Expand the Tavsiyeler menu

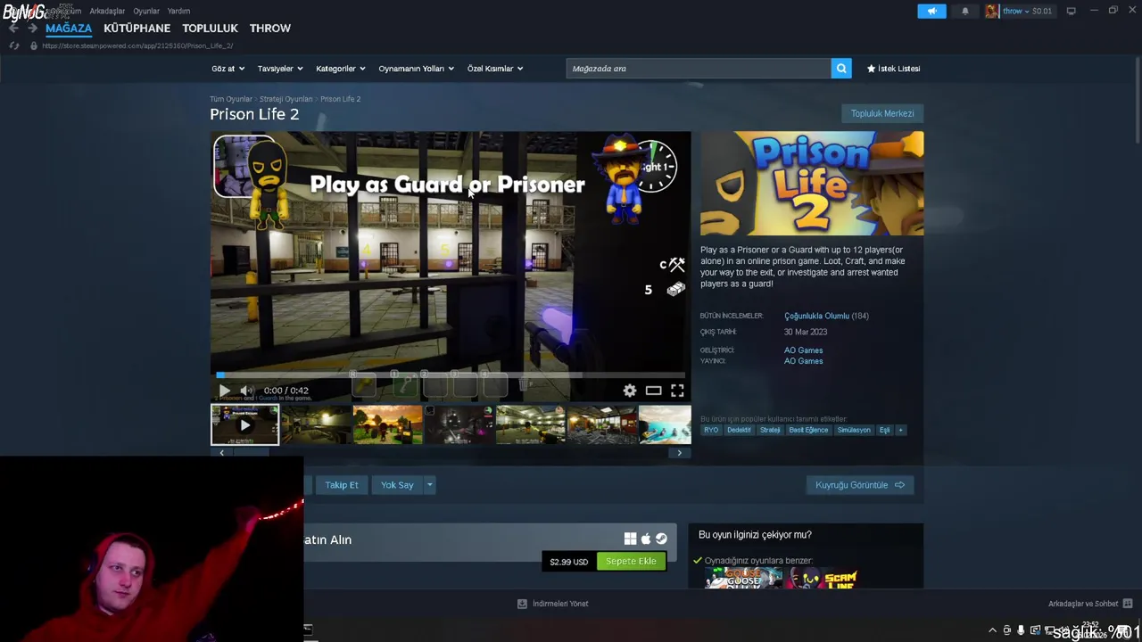click(x=280, y=69)
